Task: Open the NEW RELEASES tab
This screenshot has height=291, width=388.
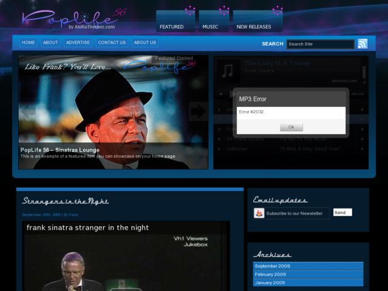Action: (258, 22)
